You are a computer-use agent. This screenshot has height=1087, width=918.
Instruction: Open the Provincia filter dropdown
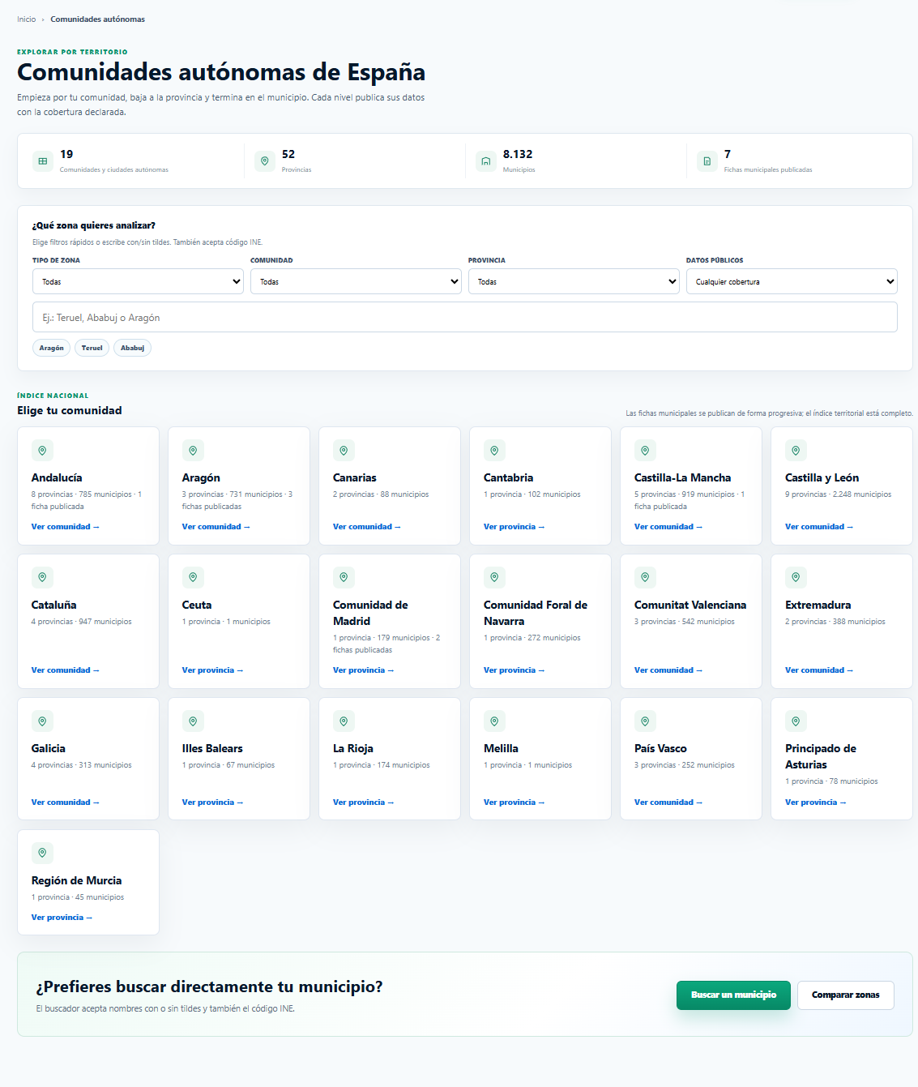(x=574, y=282)
